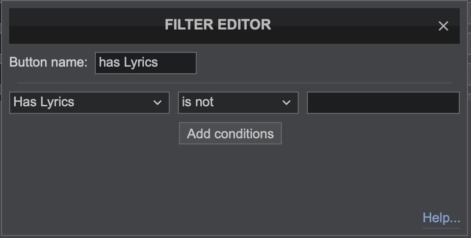Dismiss the dialog with the X icon
The width and height of the screenshot is (471, 238).
click(443, 26)
